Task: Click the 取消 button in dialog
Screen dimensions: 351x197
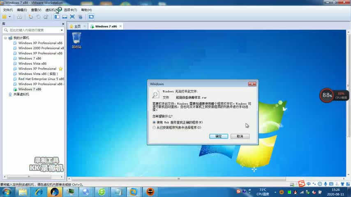Action: coord(240,136)
